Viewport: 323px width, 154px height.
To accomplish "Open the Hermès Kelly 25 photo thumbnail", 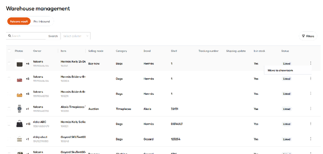I will [x=19, y=64].
